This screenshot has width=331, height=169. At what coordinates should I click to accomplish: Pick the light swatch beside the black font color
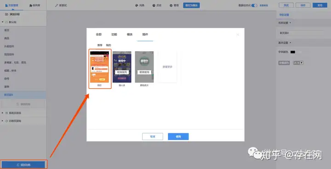click(299, 52)
